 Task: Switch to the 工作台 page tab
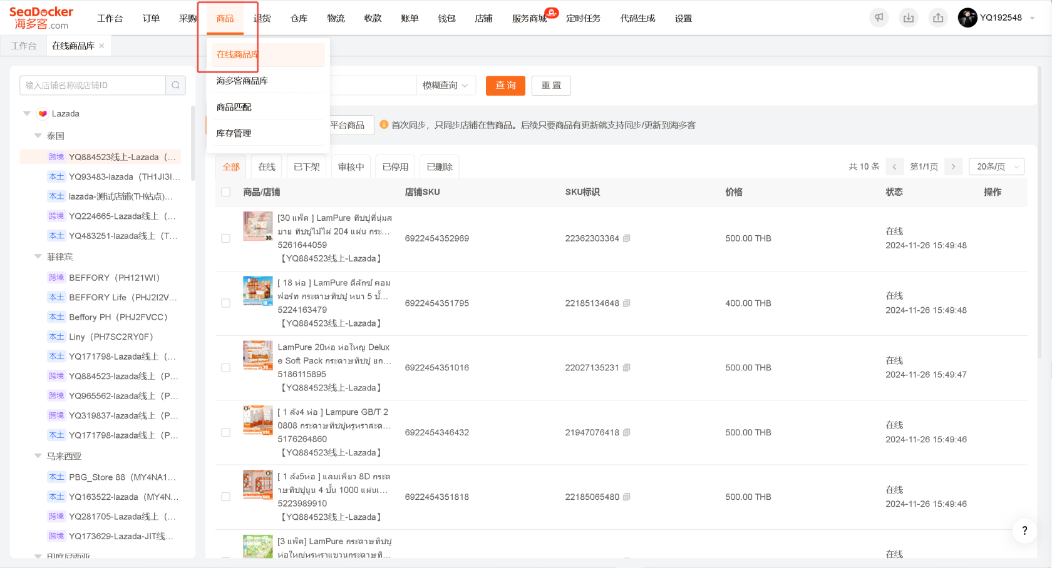24,46
